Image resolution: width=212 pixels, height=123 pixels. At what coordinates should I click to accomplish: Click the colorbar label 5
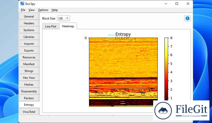pos(171,64)
